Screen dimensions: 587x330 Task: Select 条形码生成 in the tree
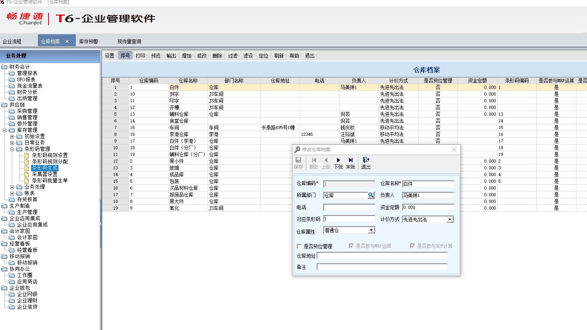coord(45,168)
